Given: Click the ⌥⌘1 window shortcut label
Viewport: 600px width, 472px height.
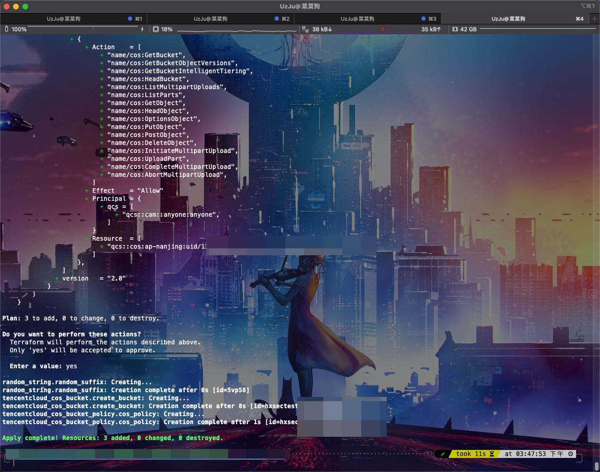Looking at the screenshot, I should (587, 6).
